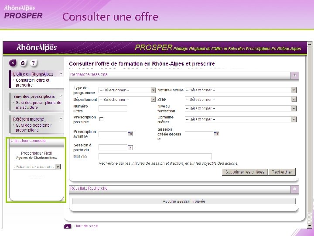The image size is (314, 236).
Task: Click the Numéro Offre input field
Action: (113, 108)
